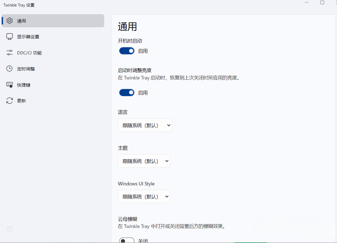Click the refresh arrows icon for 更新
Screen dimensions: 337x243
[9, 101]
